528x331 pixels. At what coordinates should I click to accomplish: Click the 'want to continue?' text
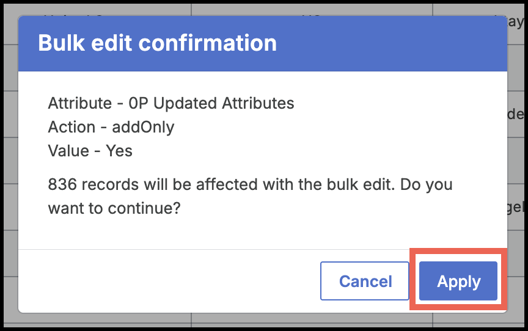(114, 208)
